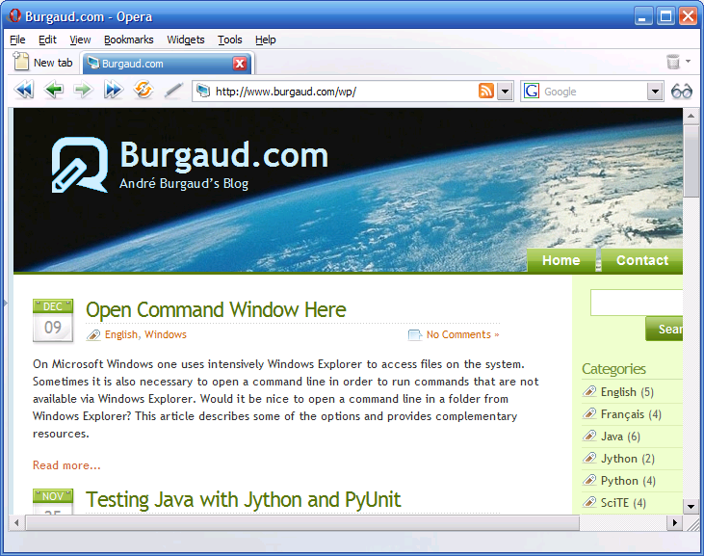Screen dimensions: 704x556
Task: Click the horizontal scrollbar left arrow
Action: click(x=17, y=522)
